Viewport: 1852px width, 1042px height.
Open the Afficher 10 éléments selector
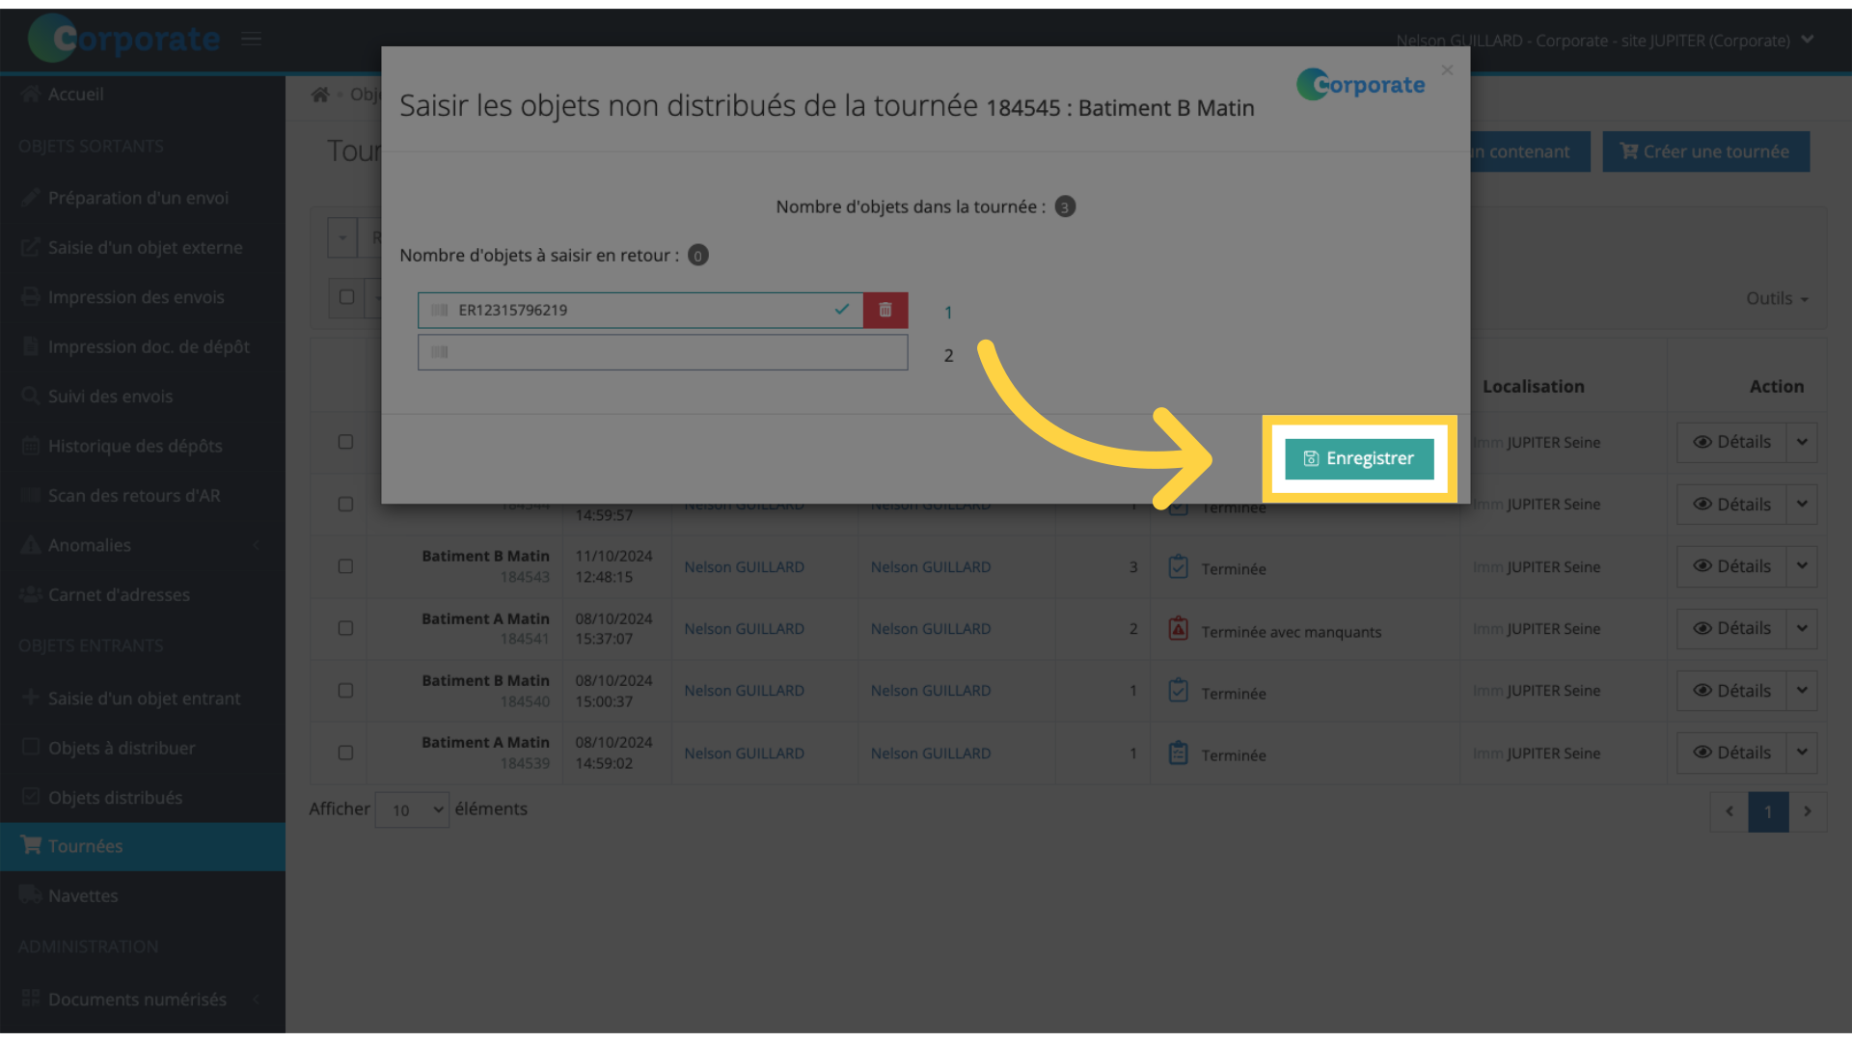tap(412, 809)
